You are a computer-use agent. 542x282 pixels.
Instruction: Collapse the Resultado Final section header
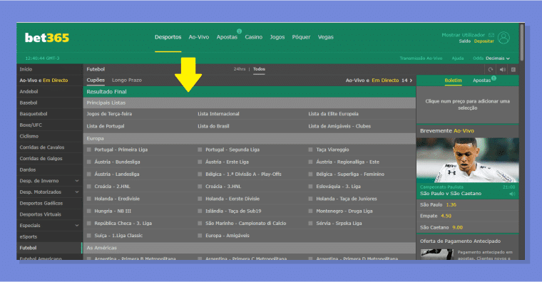pyautogui.click(x=249, y=92)
